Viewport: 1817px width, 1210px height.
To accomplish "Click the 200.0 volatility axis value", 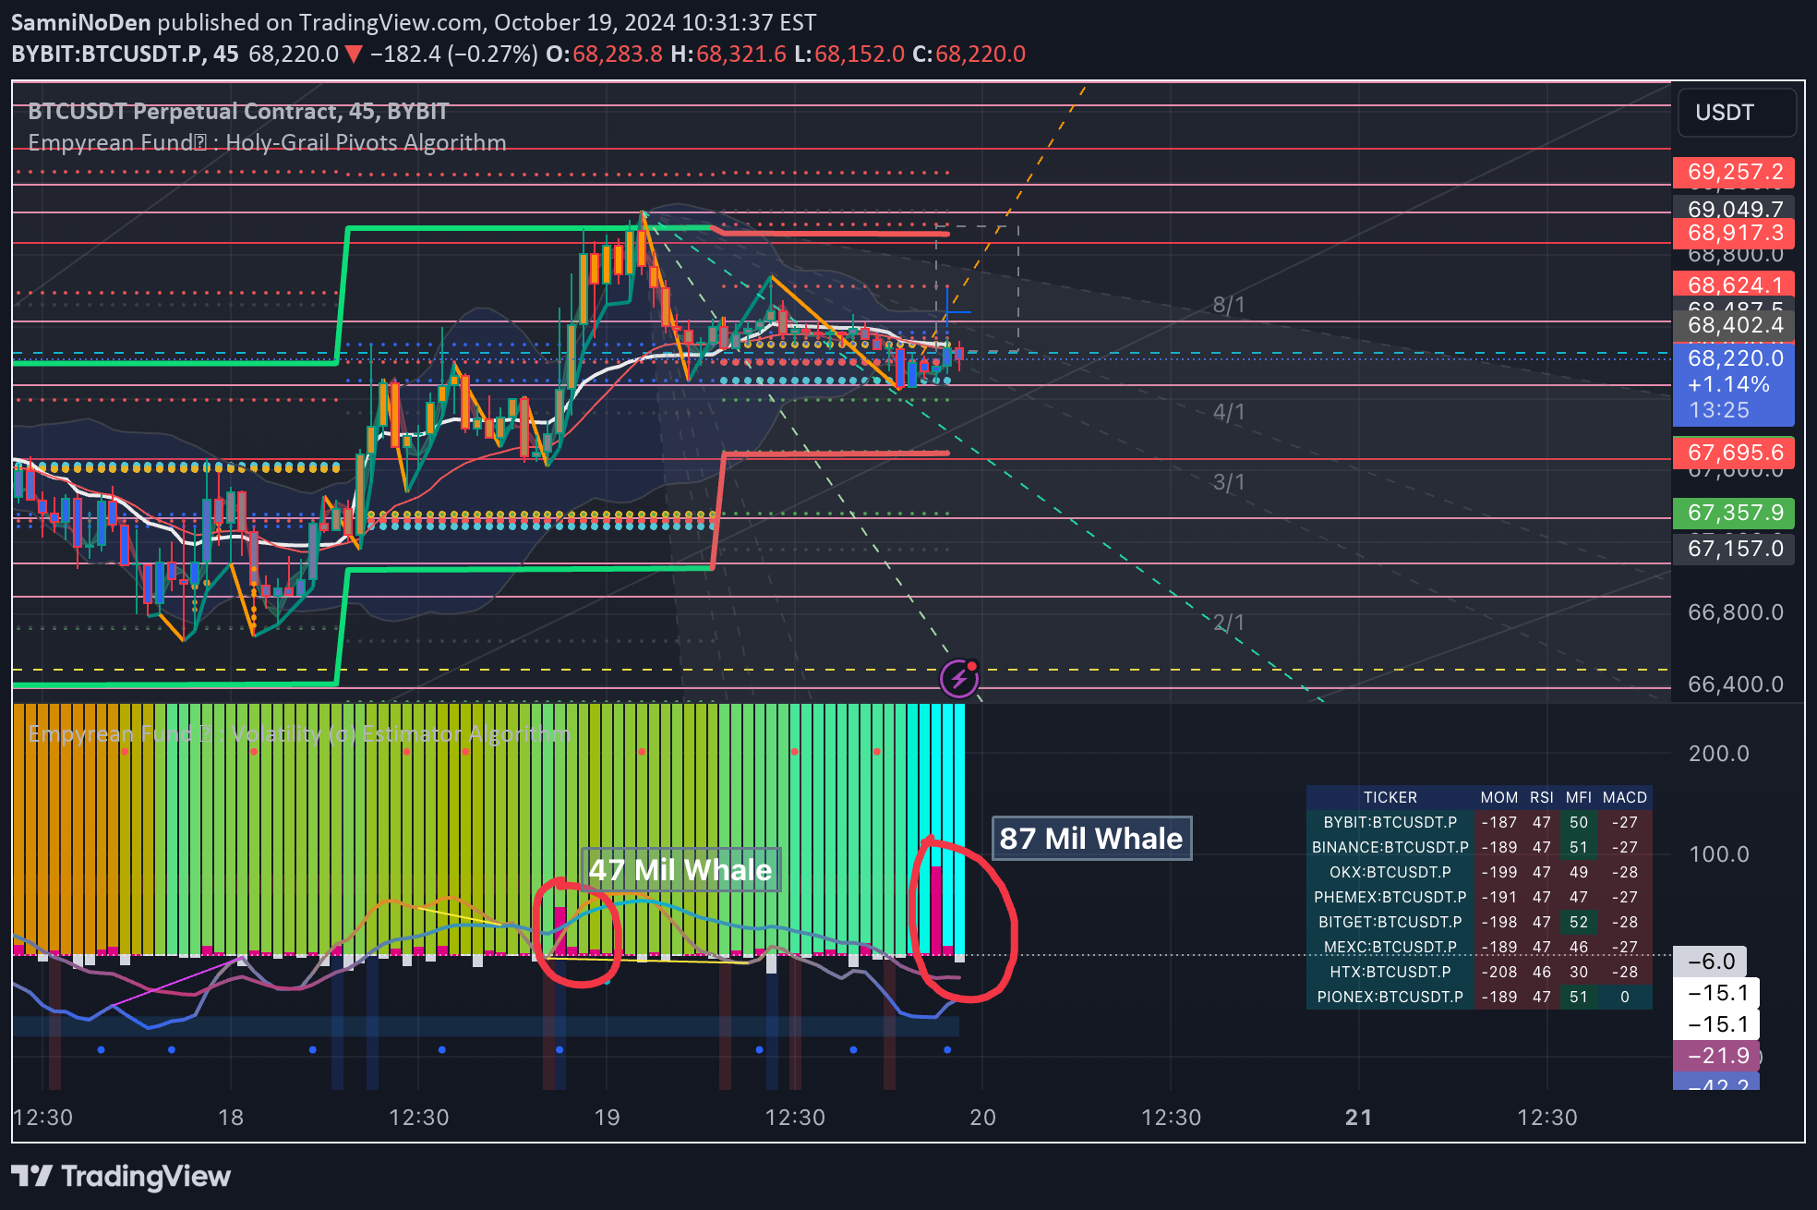I will pyautogui.click(x=1718, y=754).
